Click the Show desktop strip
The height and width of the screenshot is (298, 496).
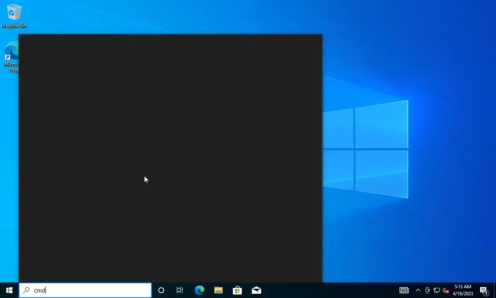coord(495,290)
